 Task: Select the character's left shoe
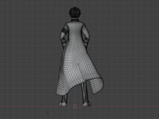coord(63,104)
